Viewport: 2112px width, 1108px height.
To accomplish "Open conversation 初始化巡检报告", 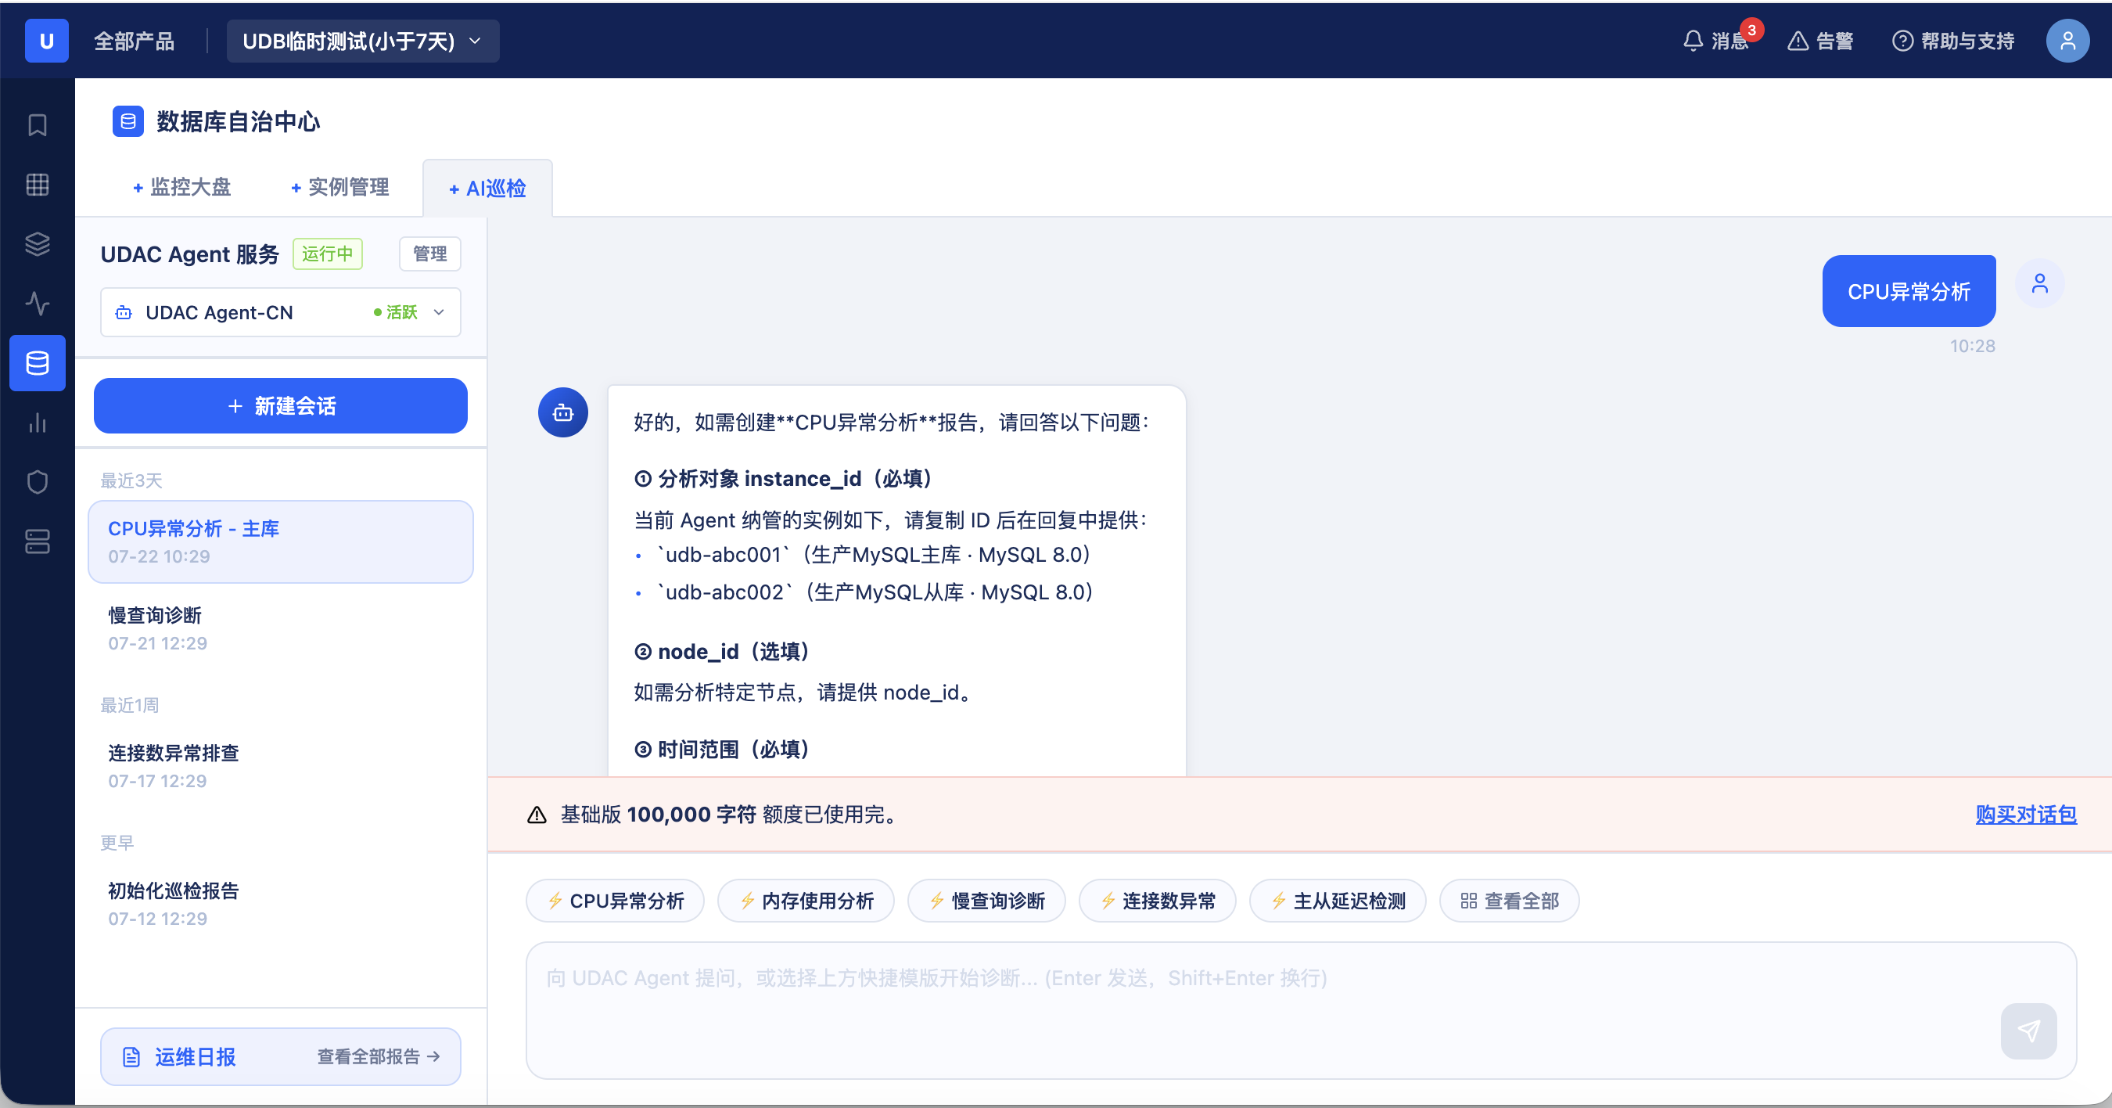I will tap(282, 905).
